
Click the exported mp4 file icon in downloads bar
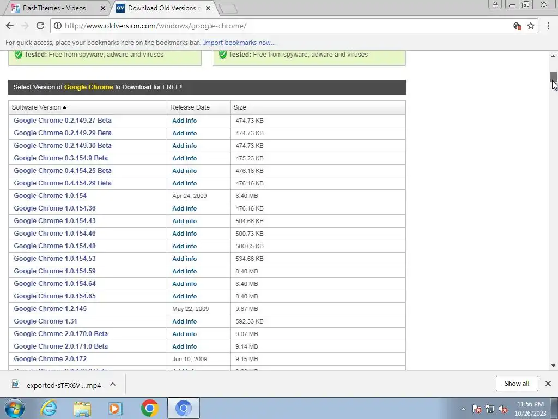pos(15,384)
